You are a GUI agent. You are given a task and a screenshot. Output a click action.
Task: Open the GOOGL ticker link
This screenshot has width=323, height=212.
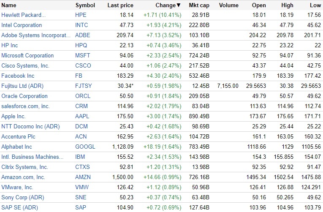pos(85,147)
